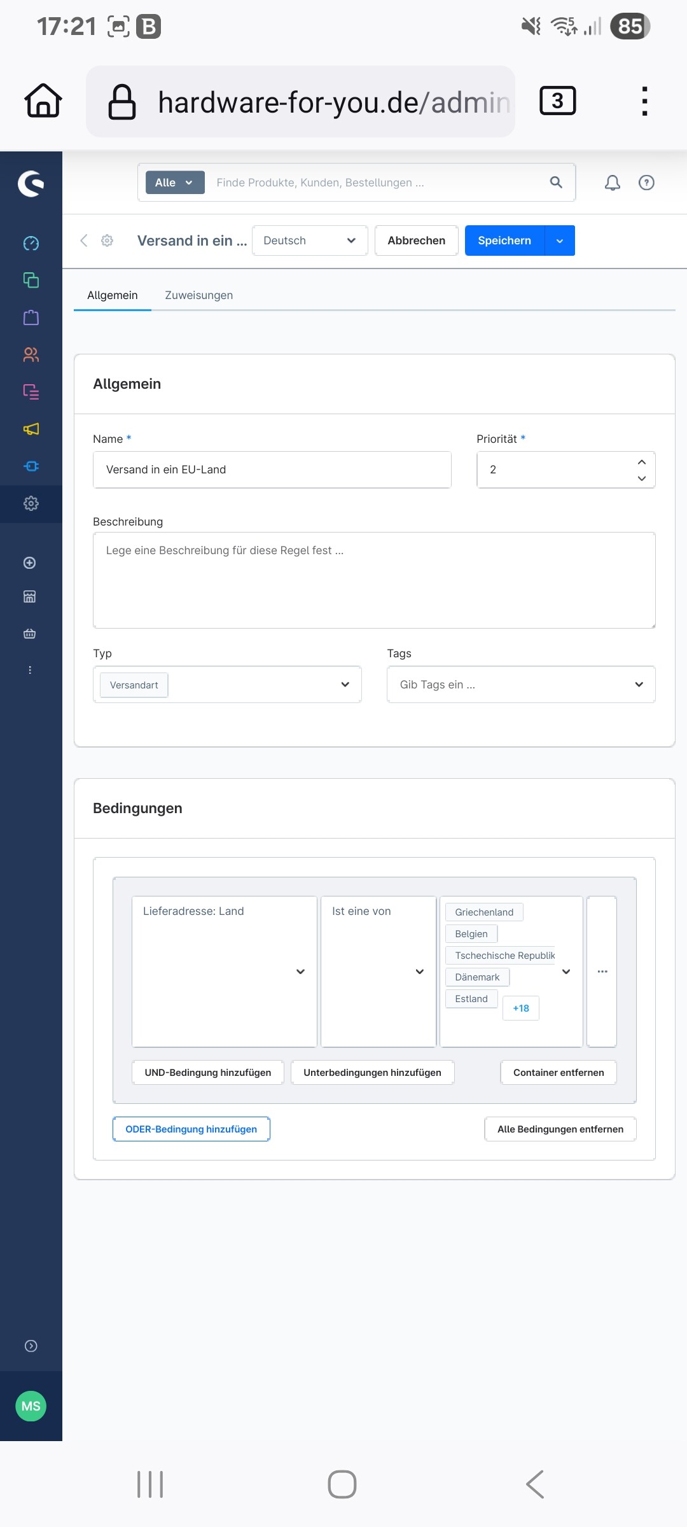Open the Orders clipboard icon in the sidebar
Viewport: 687px width, 1527px height.
pyautogui.click(x=31, y=317)
